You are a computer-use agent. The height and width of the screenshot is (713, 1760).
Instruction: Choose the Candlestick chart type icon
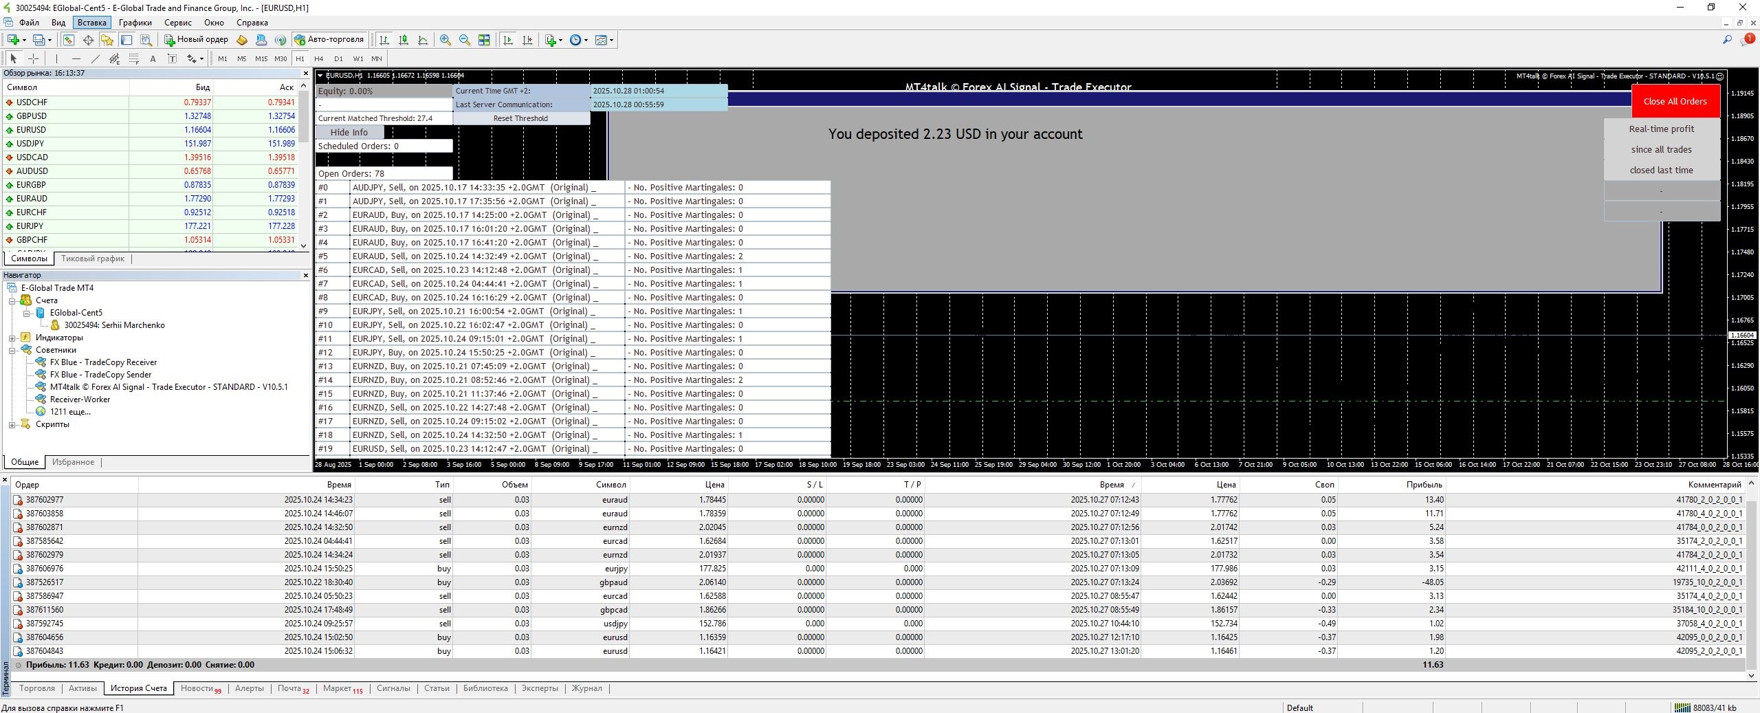(x=404, y=40)
